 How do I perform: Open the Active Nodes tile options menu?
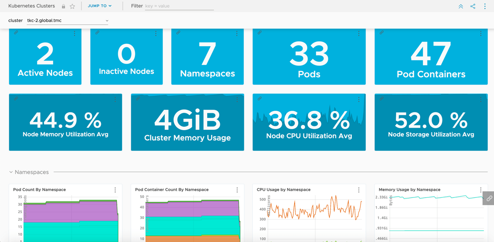(74, 33)
